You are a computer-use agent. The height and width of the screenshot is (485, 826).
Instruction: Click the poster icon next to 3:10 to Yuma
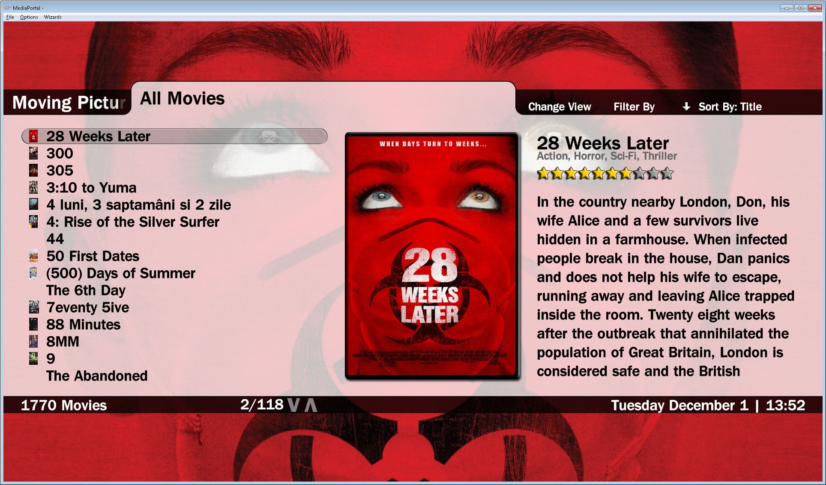pos(33,187)
